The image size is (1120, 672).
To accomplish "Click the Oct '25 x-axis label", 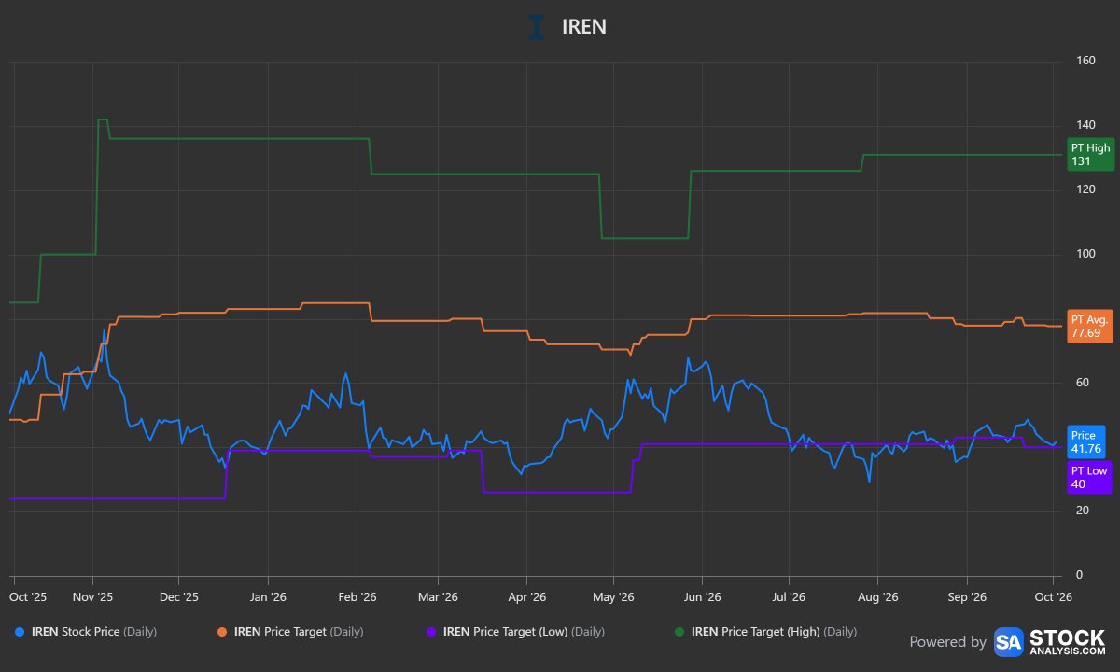I will [x=28, y=596].
